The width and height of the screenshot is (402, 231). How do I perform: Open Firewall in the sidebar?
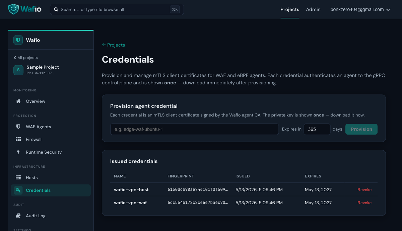click(x=51, y=139)
